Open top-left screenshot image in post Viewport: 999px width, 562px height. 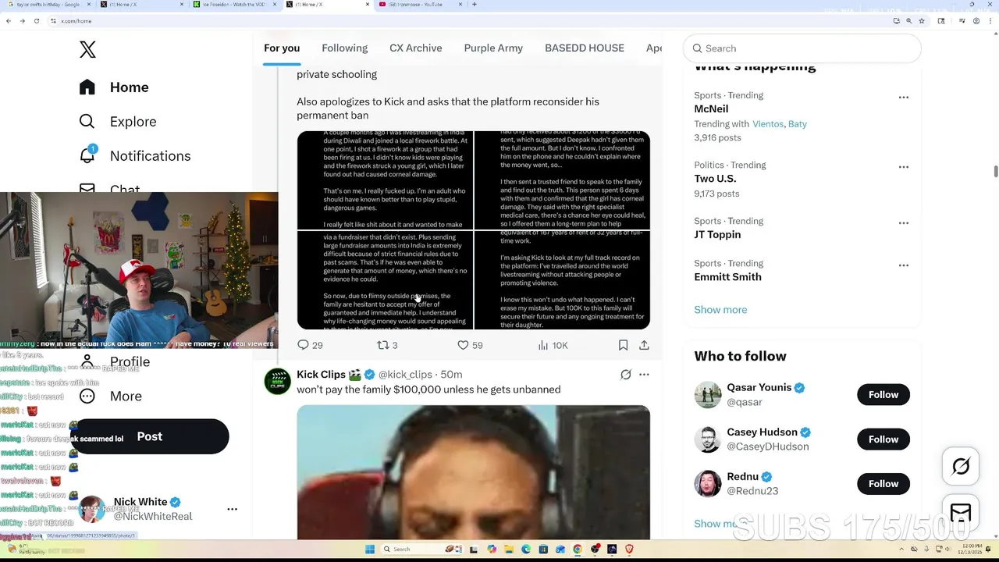385,180
